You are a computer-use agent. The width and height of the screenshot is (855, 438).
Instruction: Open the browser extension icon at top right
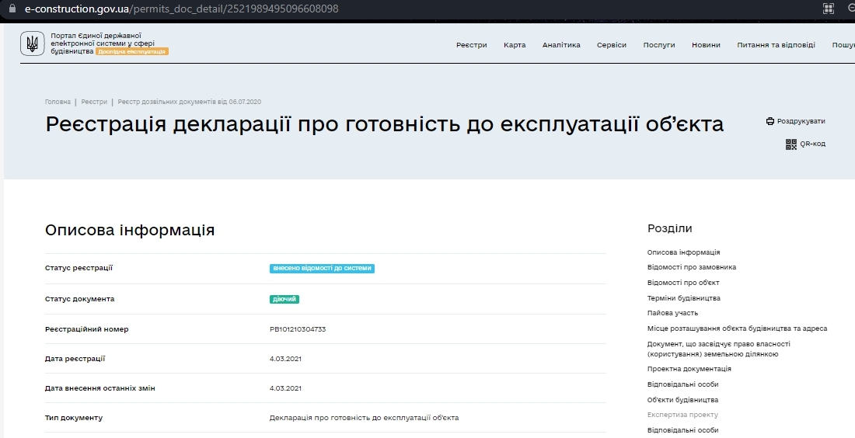829,9
